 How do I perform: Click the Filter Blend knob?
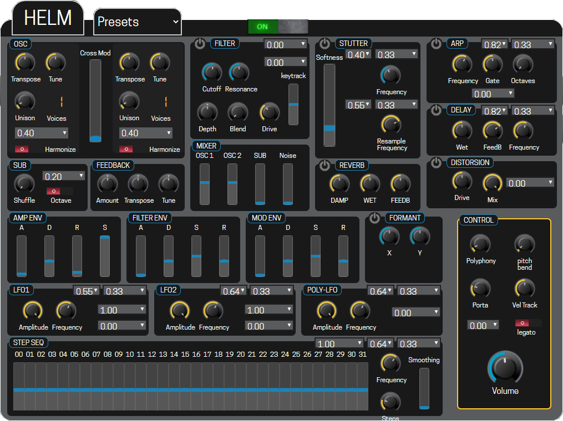pyautogui.click(x=238, y=112)
